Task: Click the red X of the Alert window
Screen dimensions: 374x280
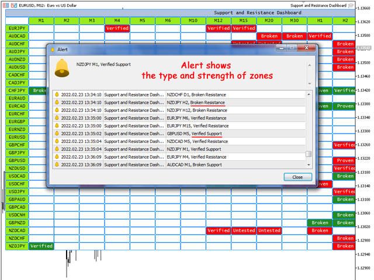Action: pyautogui.click(x=306, y=48)
